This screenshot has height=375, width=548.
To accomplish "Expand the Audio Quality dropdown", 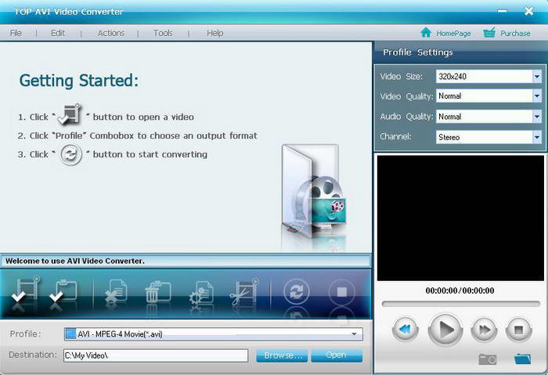I will 537,117.
